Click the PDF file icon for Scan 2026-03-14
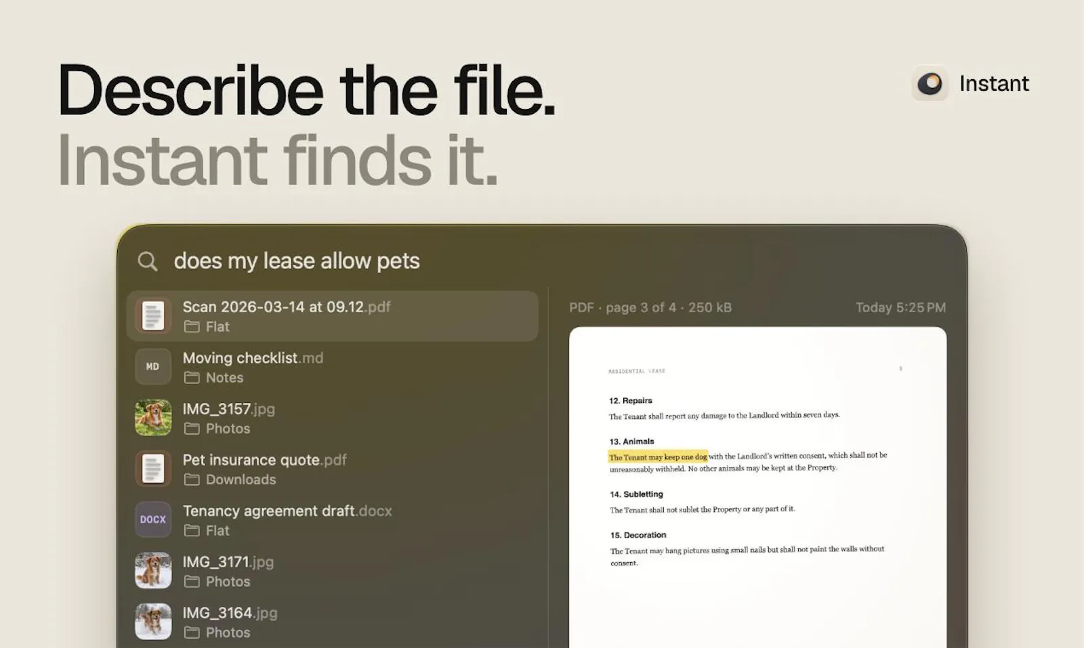The width and height of the screenshot is (1084, 648). tap(153, 316)
